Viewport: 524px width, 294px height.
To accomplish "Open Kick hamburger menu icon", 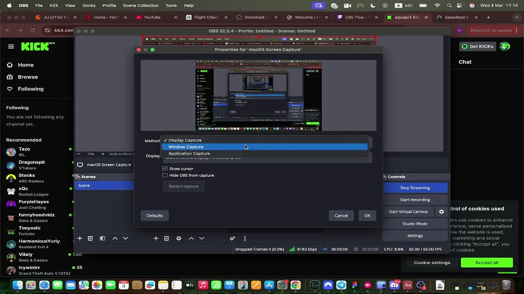I will tap(11, 47).
